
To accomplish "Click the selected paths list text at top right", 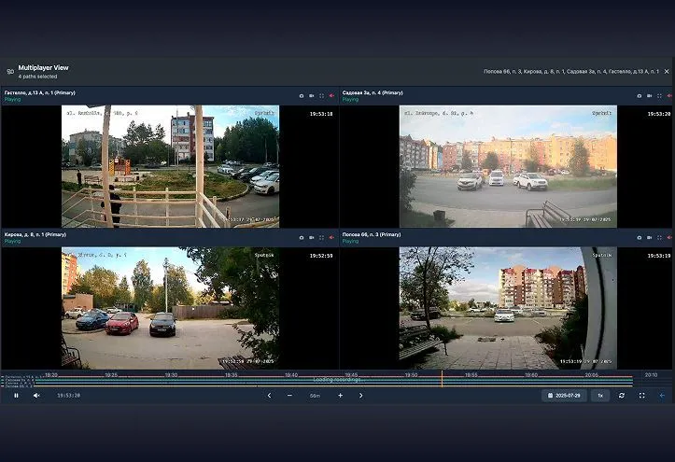I will (x=571, y=72).
